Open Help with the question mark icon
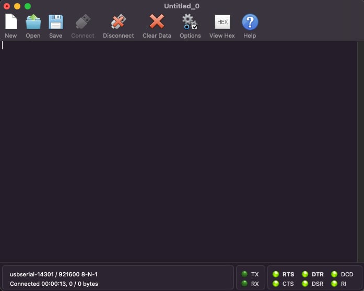This screenshot has height=291, width=364. (x=250, y=22)
